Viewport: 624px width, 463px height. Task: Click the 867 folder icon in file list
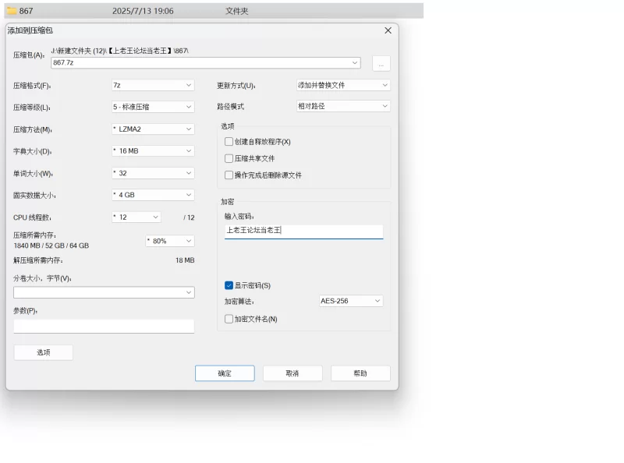(12, 11)
